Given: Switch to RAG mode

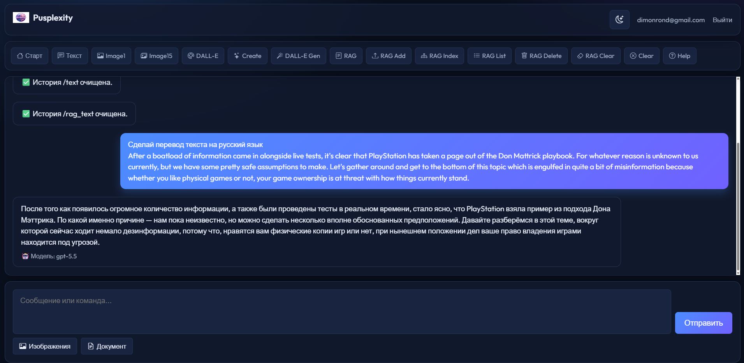Looking at the screenshot, I should point(346,56).
